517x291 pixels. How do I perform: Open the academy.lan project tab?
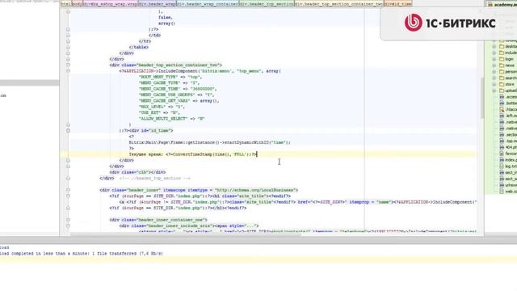point(502,4)
